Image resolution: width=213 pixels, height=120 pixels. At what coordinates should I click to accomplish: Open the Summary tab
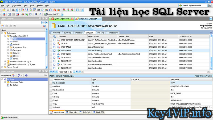coord(68,33)
